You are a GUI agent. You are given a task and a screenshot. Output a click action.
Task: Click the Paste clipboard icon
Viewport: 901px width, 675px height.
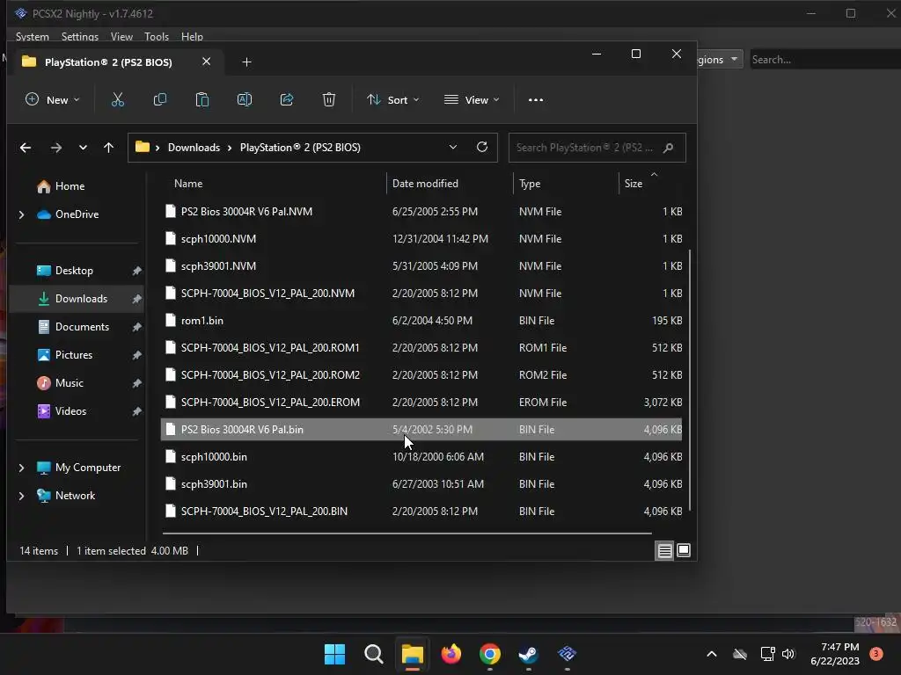(202, 100)
